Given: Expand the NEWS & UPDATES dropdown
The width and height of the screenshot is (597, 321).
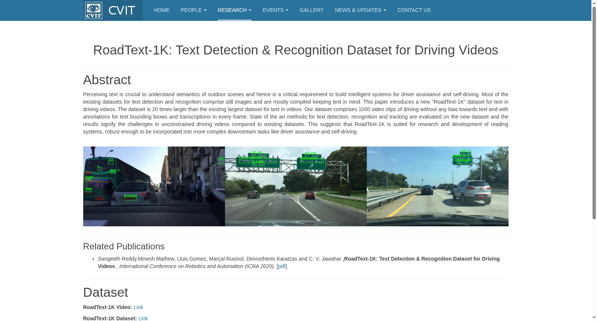Looking at the screenshot, I should (360, 10).
